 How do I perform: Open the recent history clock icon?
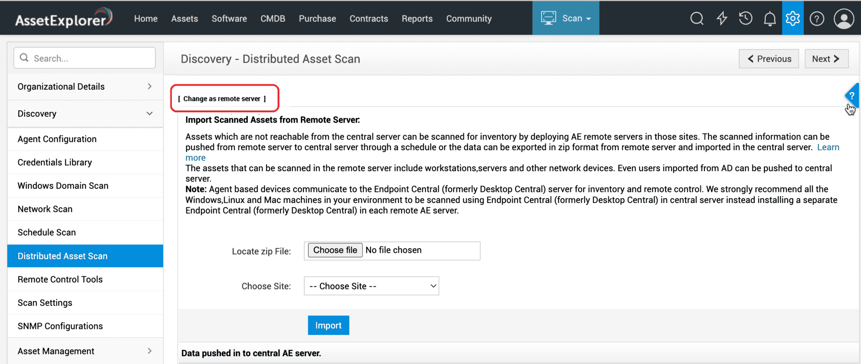pos(746,18)
